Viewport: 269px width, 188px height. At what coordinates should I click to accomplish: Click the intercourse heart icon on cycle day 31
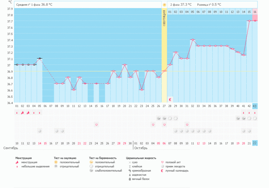pos(187,125)
